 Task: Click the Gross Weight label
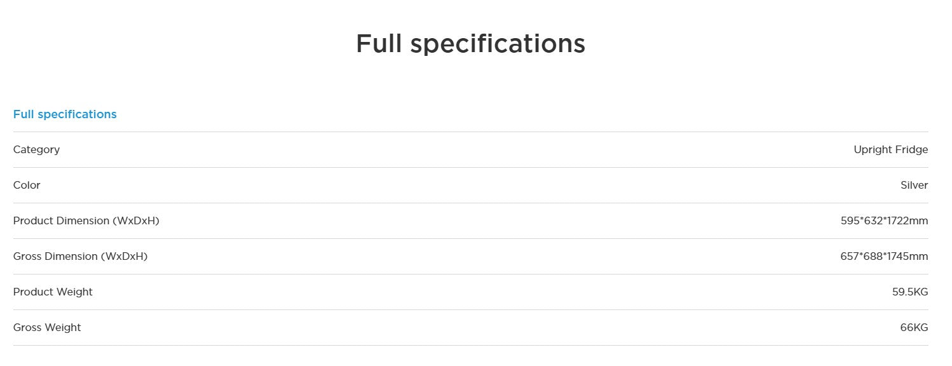point(47,328)
